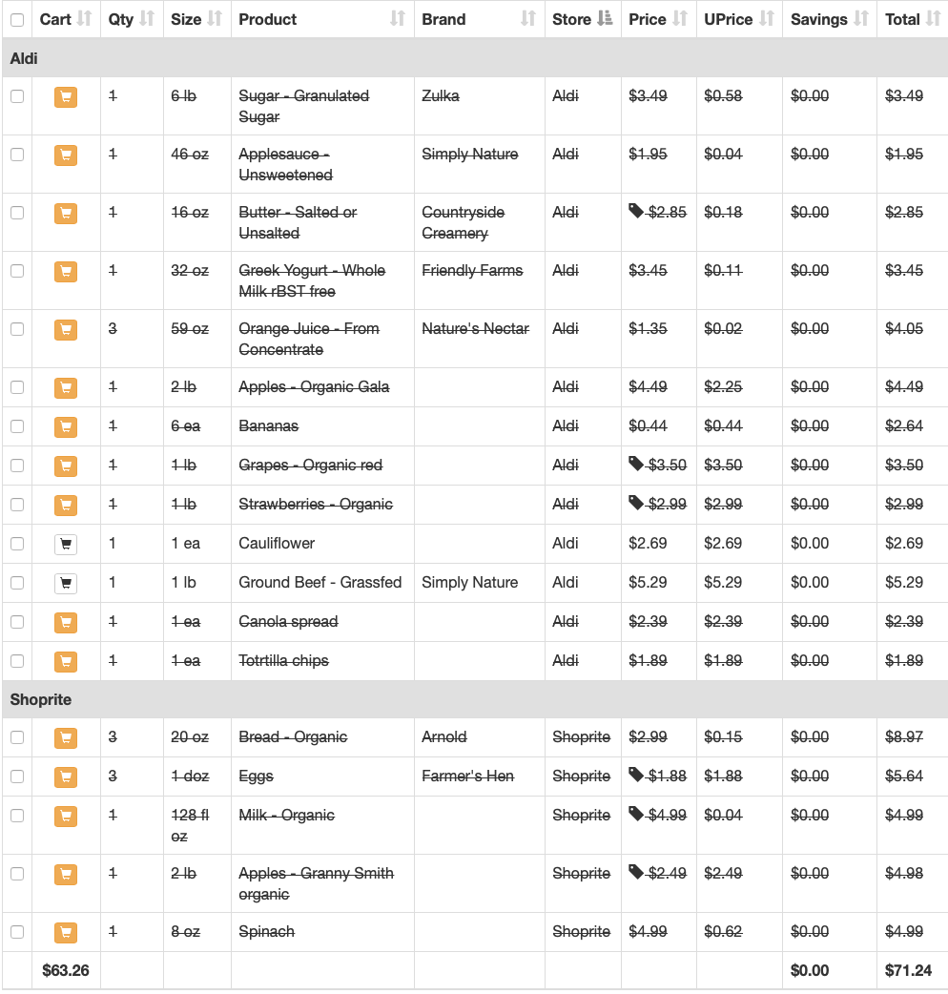Click the cart icon for Bananas

click(66, 426)
